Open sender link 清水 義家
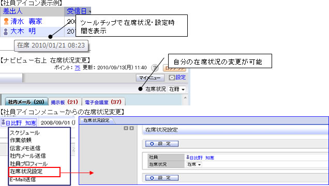This screenshot has width=329, height=186. (x=26, y=21)
